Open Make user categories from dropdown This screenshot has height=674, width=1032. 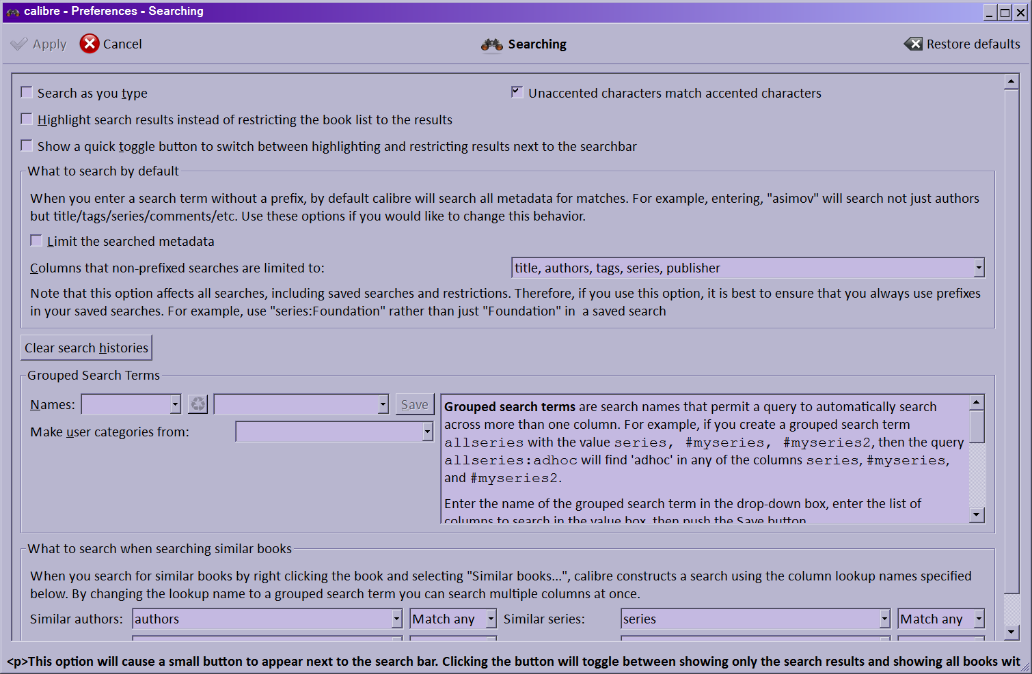tap(427, 432)
